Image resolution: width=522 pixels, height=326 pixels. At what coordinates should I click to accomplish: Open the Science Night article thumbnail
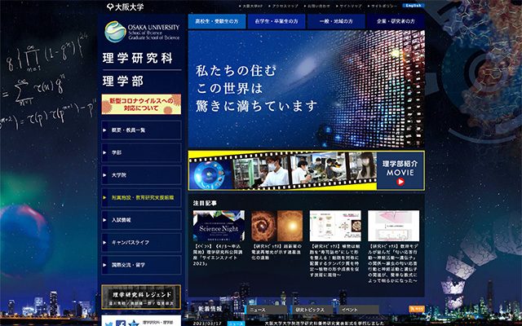point(219,226)
